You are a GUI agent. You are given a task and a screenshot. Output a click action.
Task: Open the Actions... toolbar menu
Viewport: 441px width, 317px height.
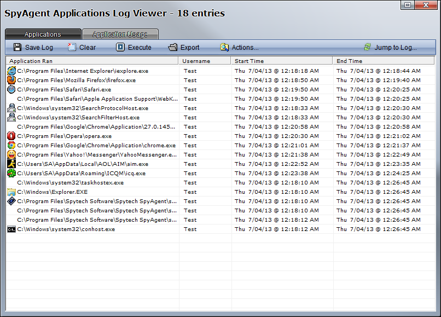coord(239,48)
